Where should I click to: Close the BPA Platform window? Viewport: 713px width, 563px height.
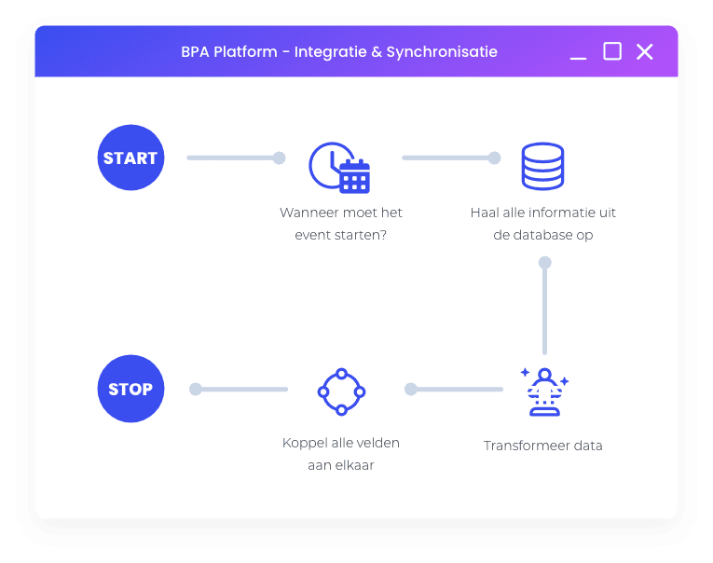645,51
